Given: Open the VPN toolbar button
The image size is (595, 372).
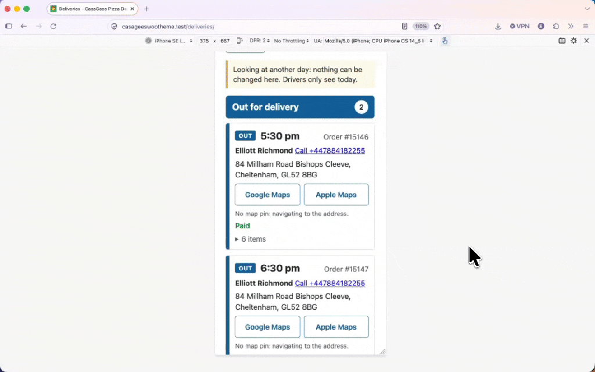Looking at the screenshot, I should point(519,26).
